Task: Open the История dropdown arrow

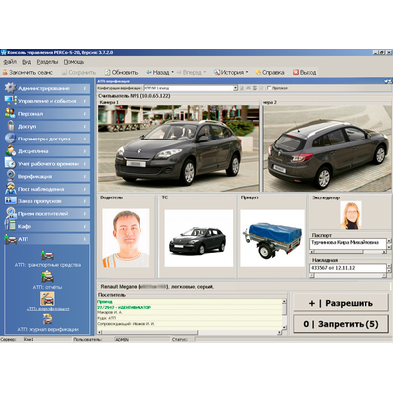Action: [247, 72]
